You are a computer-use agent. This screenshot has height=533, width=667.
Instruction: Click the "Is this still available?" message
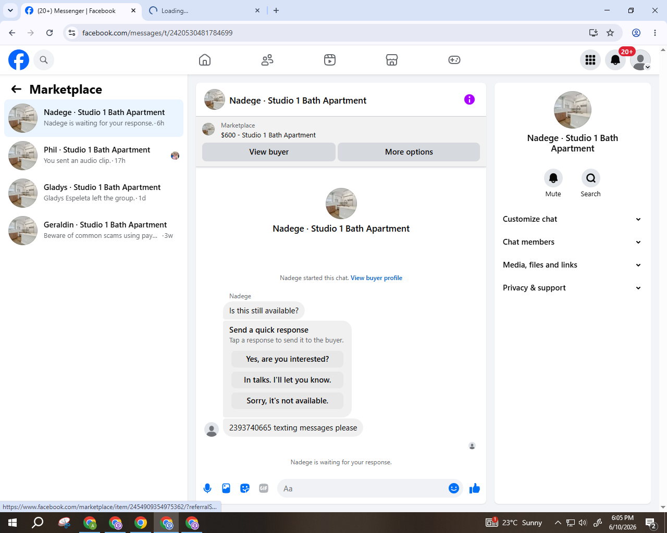pyautogui.click(x=264, y=311)
